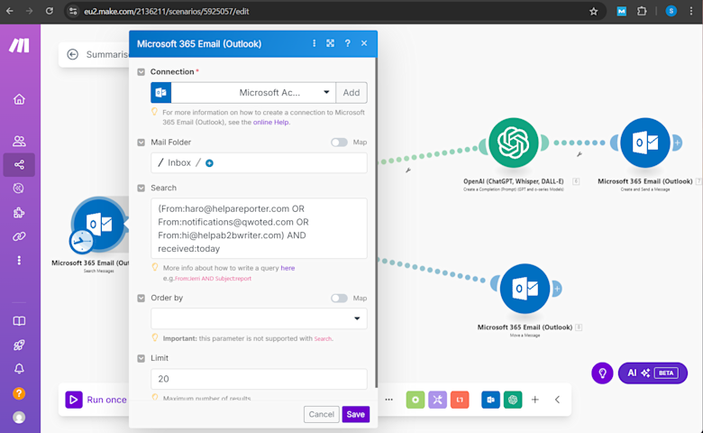The image size is (703, 433).
Task: Select the Move a Message Outlook module
Action: pos(525,289)
